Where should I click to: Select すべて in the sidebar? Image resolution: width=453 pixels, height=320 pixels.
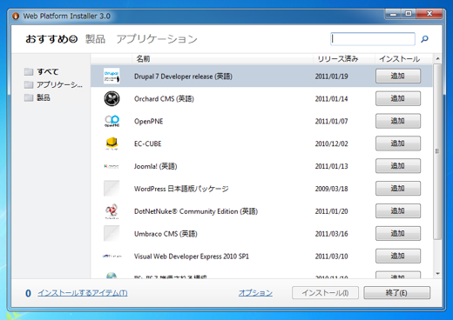click(48, 71)
